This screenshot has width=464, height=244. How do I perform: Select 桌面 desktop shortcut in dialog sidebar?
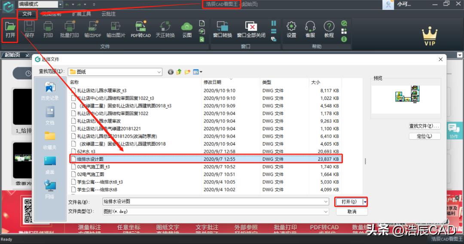(x=50, y=165)
